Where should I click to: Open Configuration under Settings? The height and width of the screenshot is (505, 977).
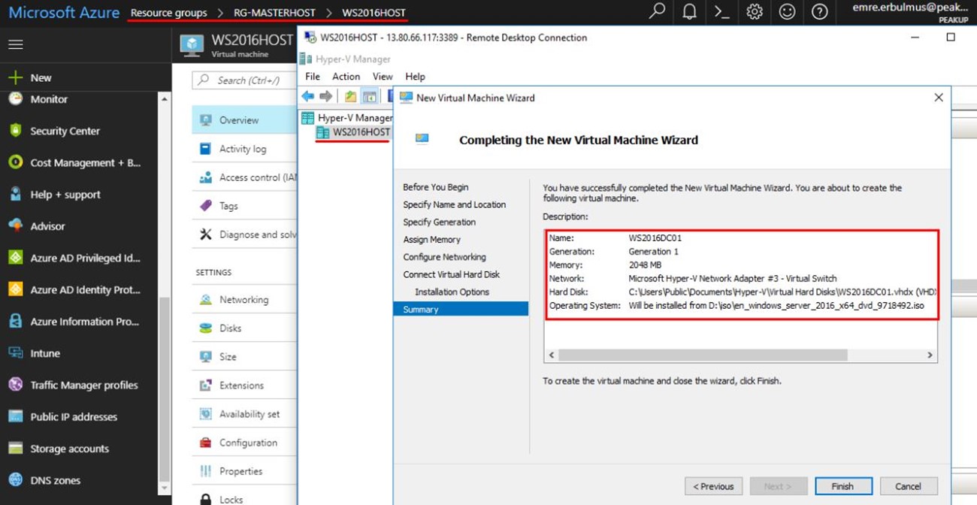244,443
